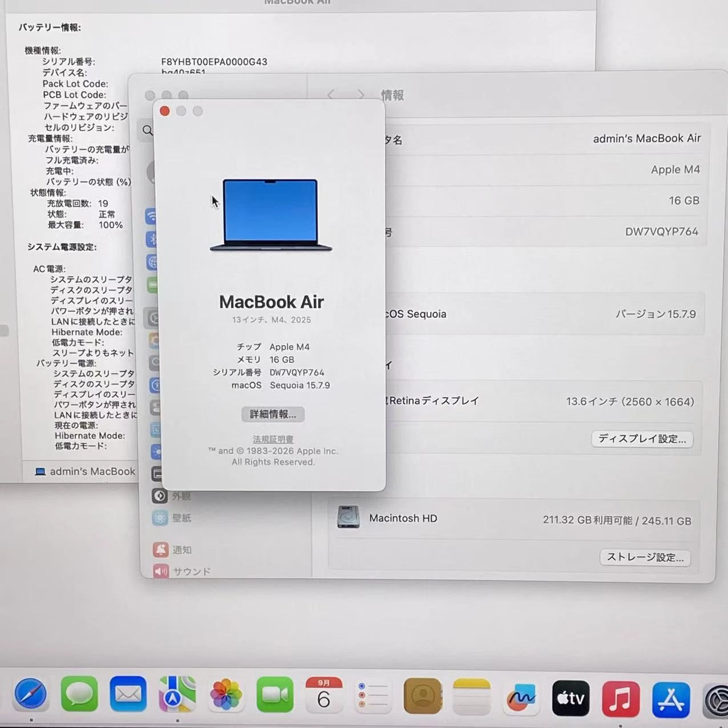The height and width of the screenshot is (728, 728).
Task: Launch Freeform from the Dock
Action: 521,698
